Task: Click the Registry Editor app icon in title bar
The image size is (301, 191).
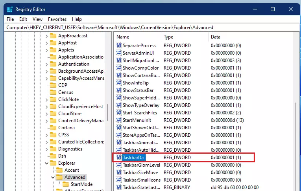Action: pos(10,9)
